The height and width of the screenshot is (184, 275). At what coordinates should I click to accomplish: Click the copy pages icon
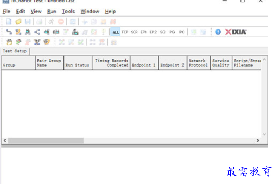pyautogui.click(x=94, y=22)
